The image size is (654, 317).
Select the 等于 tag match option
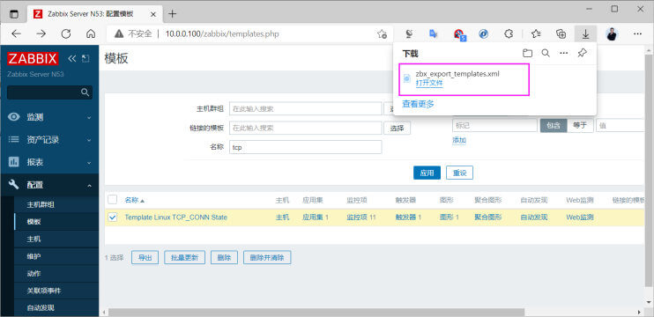(580, 125)
